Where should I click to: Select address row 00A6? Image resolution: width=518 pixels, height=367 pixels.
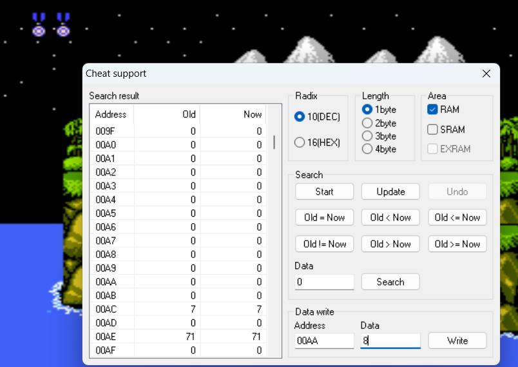pyautogui.click(x=178, y=227)
